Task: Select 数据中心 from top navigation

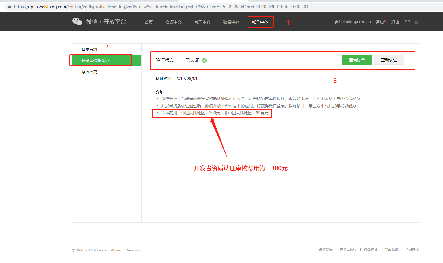Action: coord(231,22)
